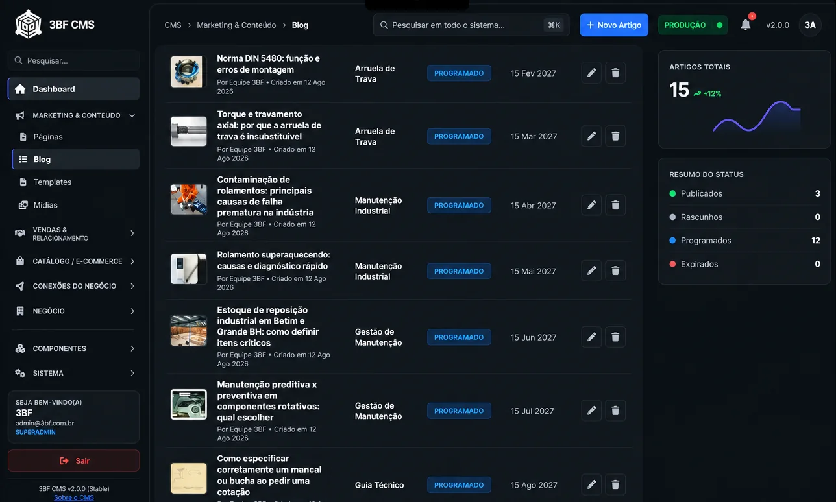Select Blog in the sidebar

pos(76,159)
